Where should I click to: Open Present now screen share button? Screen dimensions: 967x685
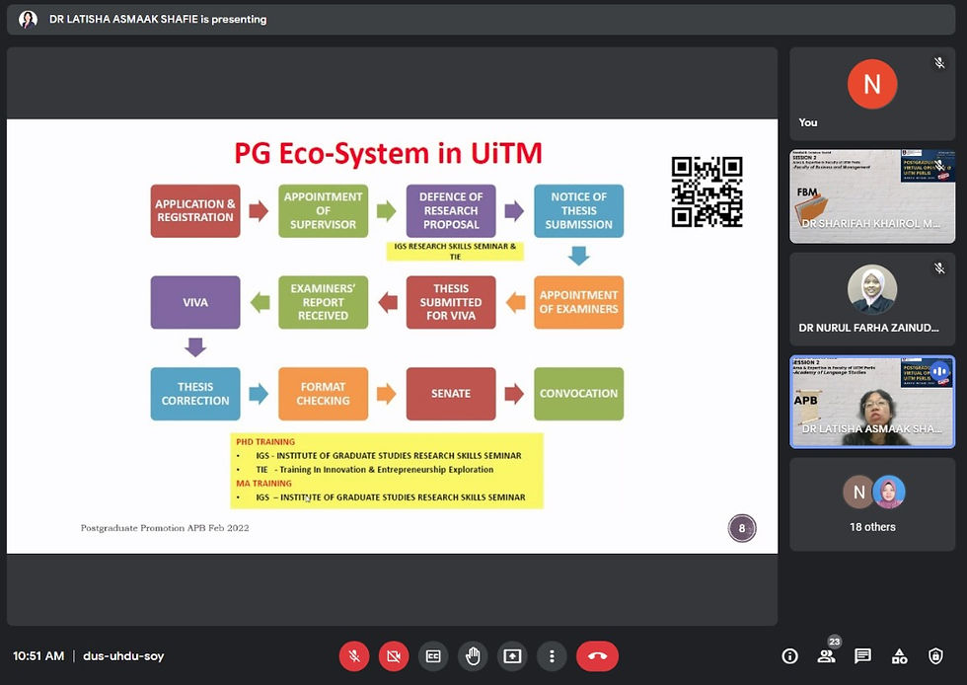point(512,656)
